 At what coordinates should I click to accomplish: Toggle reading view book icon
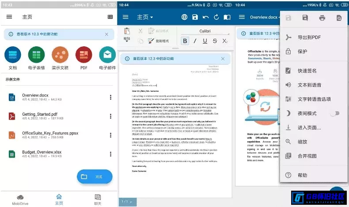click(227, 17)
